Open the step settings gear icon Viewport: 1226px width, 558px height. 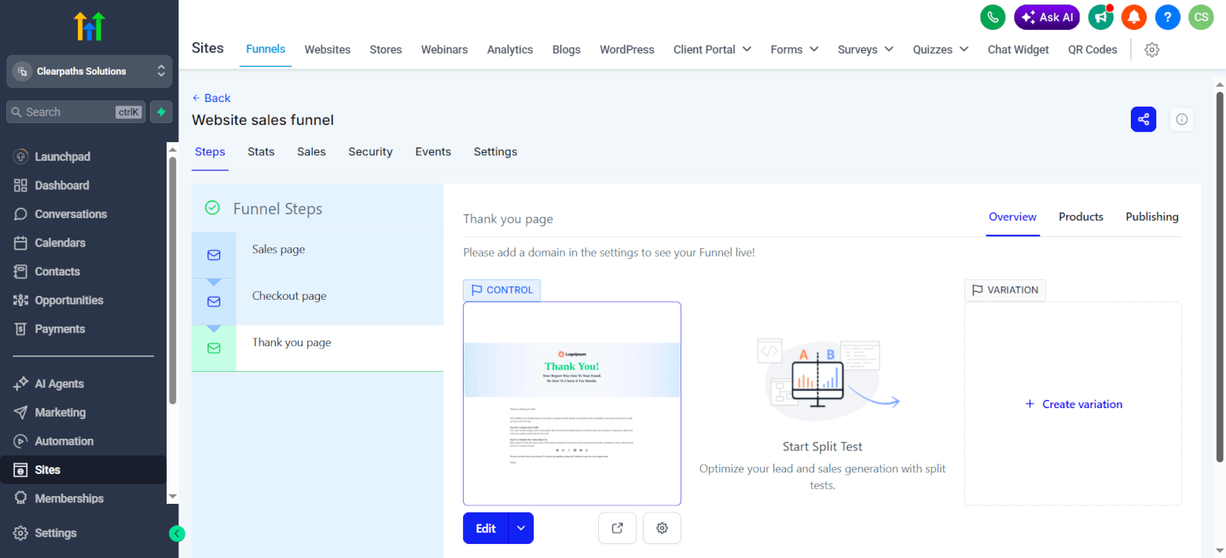662,528
